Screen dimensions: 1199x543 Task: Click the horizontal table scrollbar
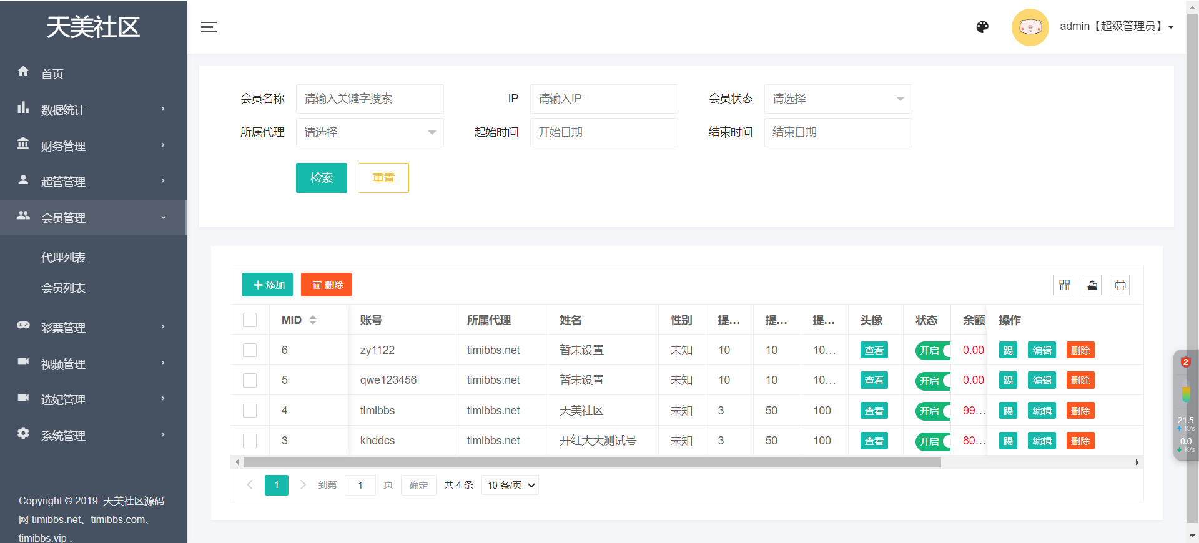click(591, 462)
